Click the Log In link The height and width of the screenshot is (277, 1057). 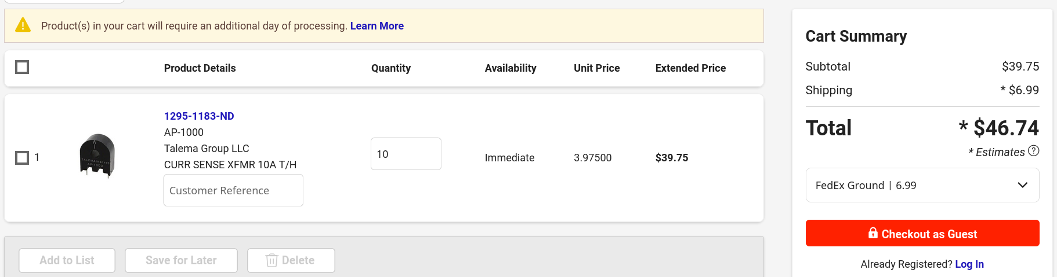[969, 264]
